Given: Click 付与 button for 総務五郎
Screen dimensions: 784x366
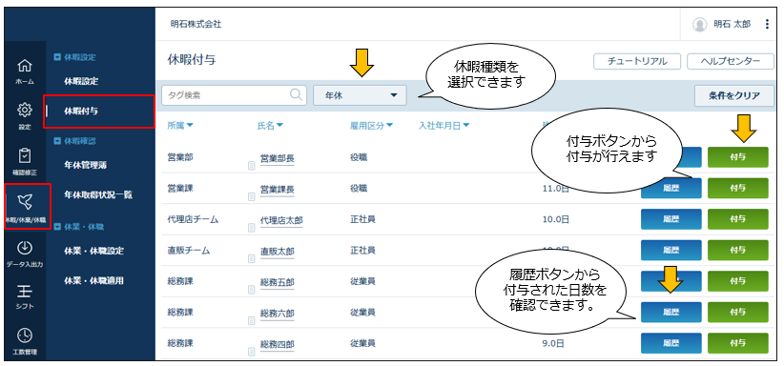Looking at the screenshot, I should point(738,281).
